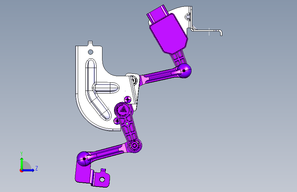
Task: Select the upper purple ball joint
Action: tap(184, 71)
